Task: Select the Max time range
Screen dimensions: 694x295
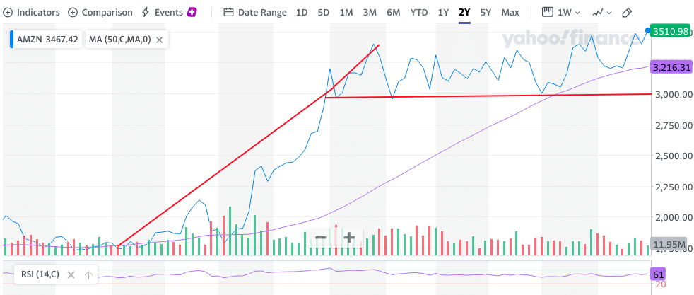Action: coord(510,13)
